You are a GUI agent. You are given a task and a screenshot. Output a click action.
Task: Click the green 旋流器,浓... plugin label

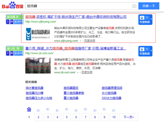click(x=15, y=17)
